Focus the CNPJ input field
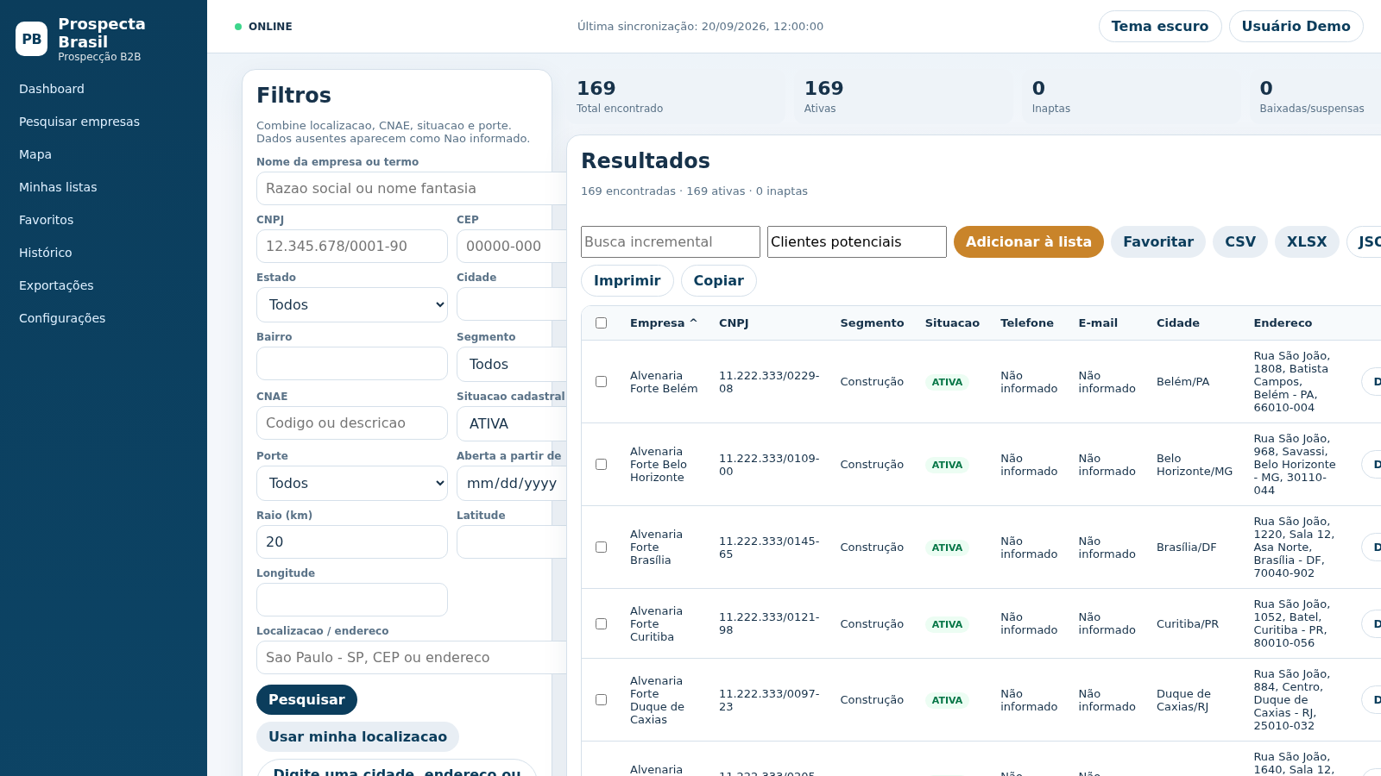This screenshot has height=776, width=1381. (352, 246)
